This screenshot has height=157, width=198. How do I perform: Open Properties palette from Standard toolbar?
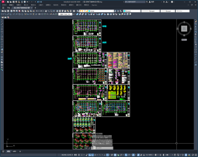pos(57,11)
